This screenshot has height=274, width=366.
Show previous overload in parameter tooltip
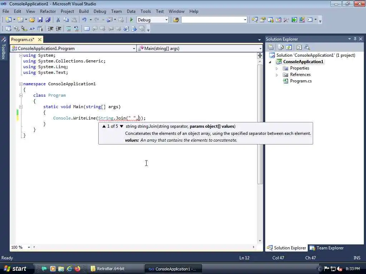104,126
